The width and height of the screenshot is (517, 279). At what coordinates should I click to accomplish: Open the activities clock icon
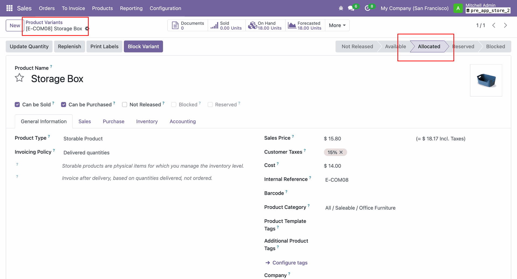click(x=367, y=8)
